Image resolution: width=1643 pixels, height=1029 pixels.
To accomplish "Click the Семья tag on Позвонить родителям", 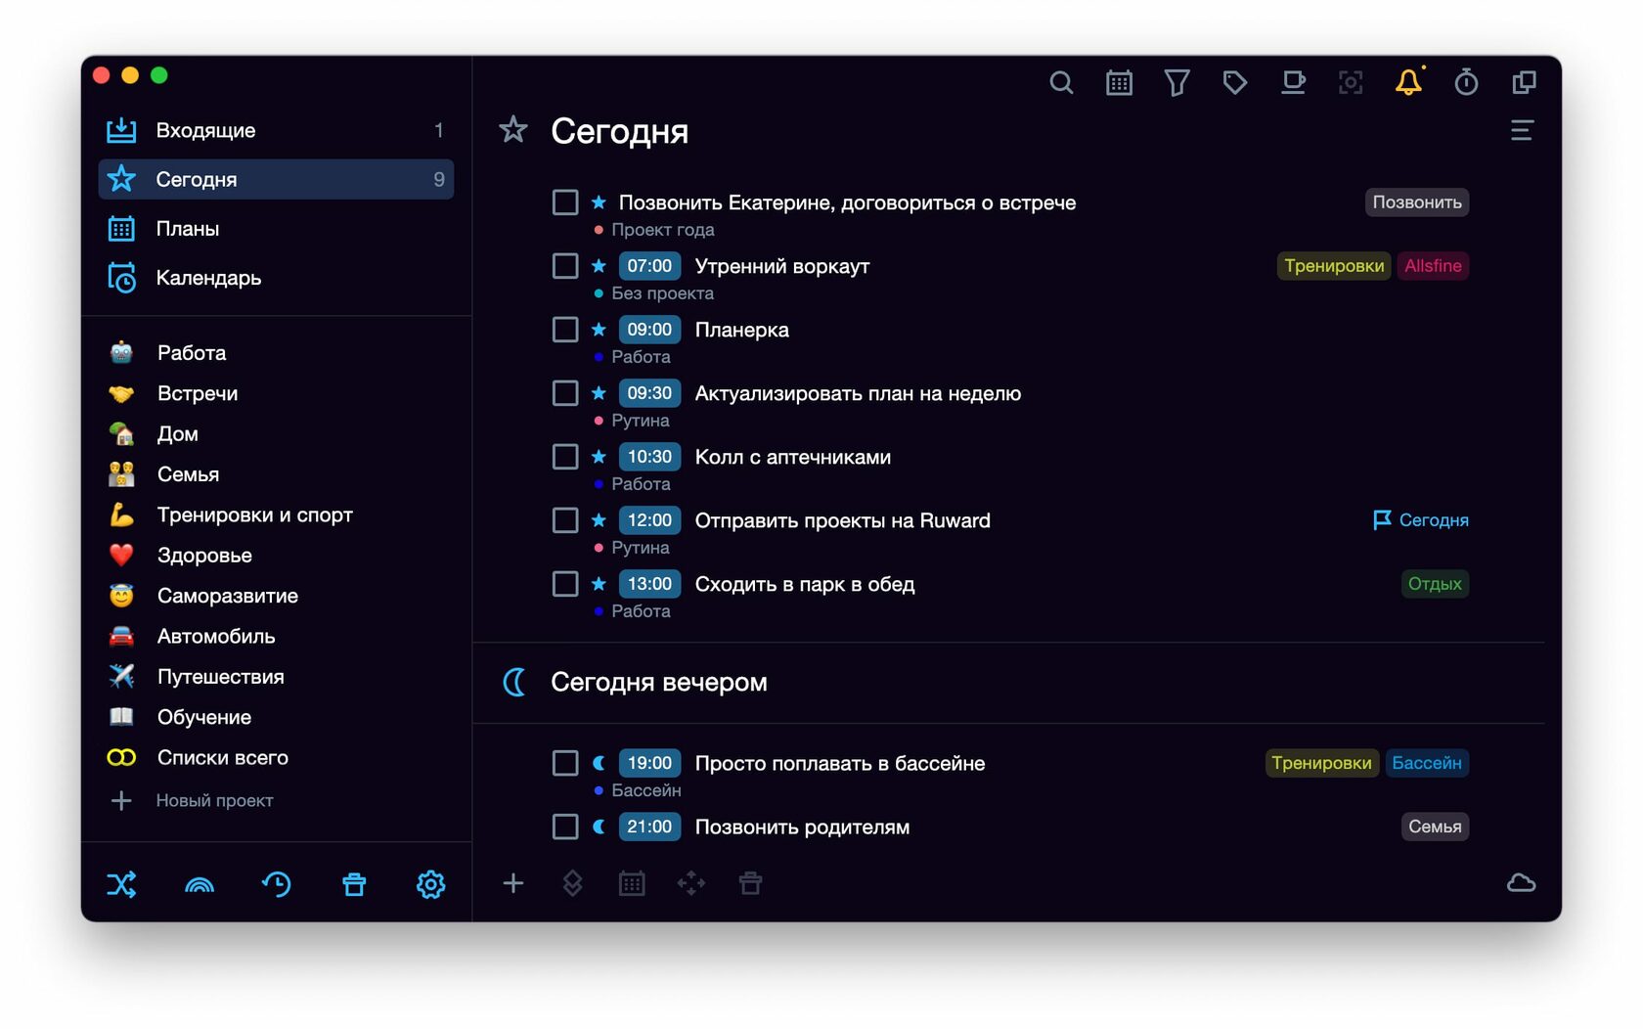I will pos(1435,827).
